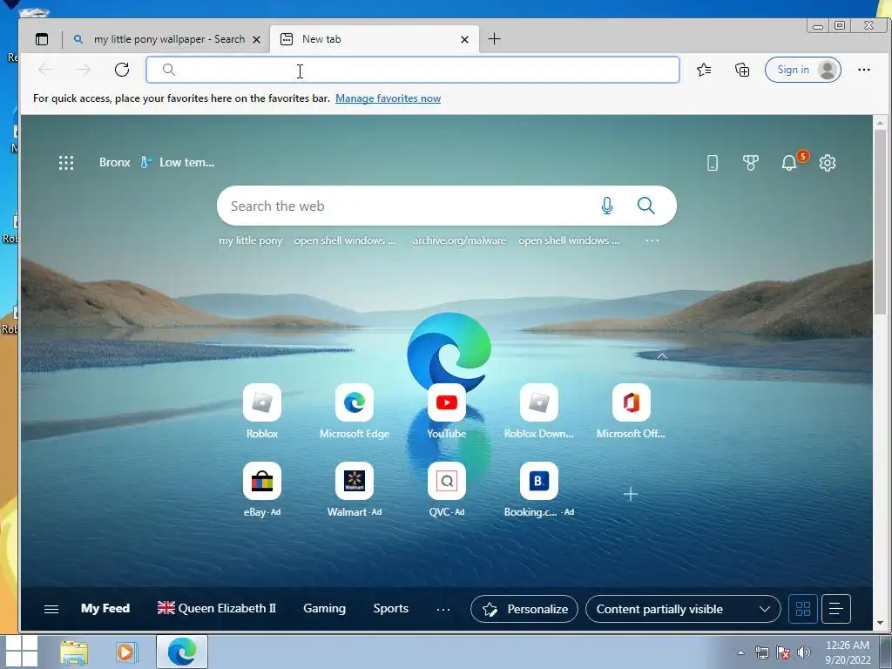Open the Favorites star icon

(x=704, y=70)
